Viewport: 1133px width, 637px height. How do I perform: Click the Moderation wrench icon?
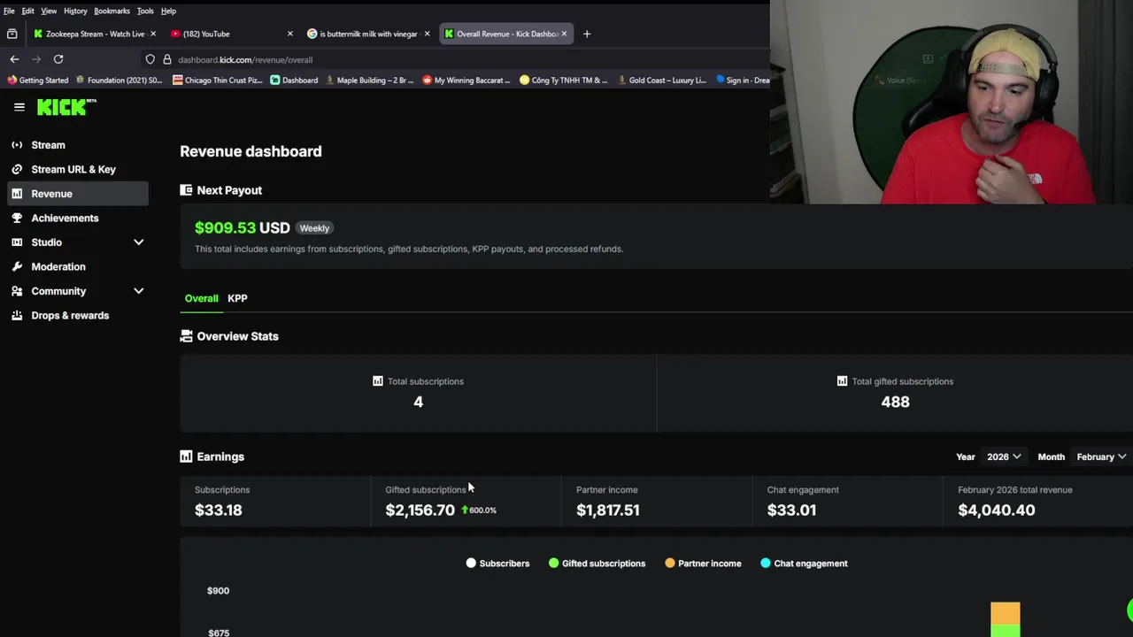pos(17,266)
